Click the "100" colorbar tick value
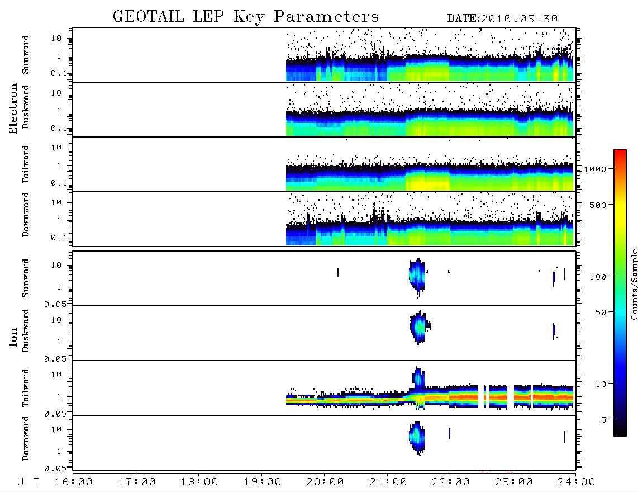Image resolution: width=638 pixels, height=492 pixels. pos(598,277)
